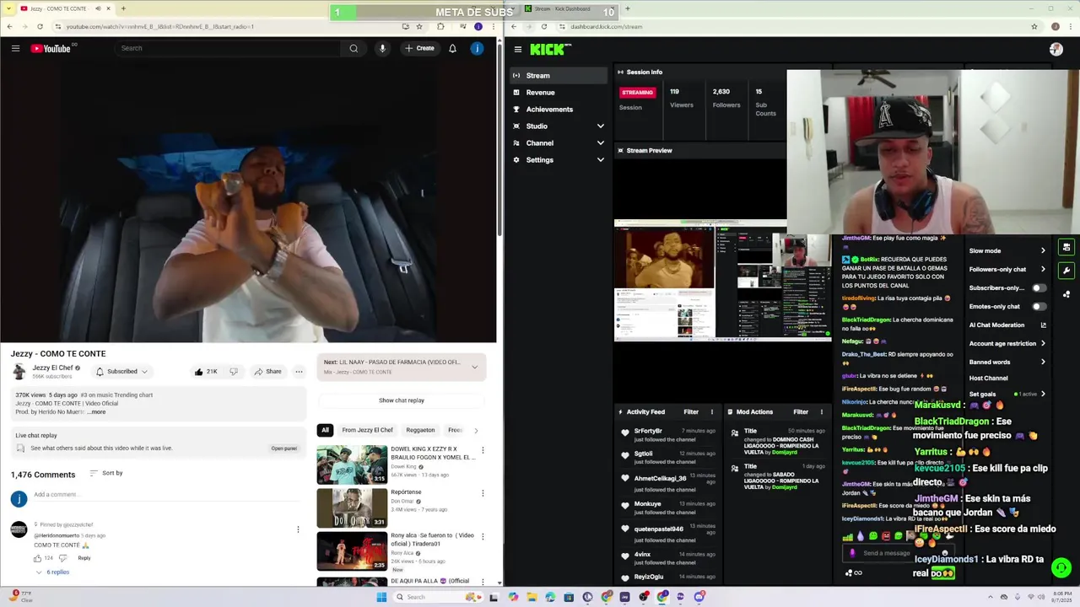
Task: Toggle Subscribers-only chat switch
Action: [1039, 287]
